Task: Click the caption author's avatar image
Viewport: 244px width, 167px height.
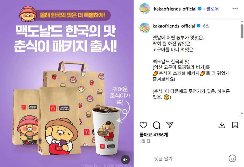Action: click(145, 28)
